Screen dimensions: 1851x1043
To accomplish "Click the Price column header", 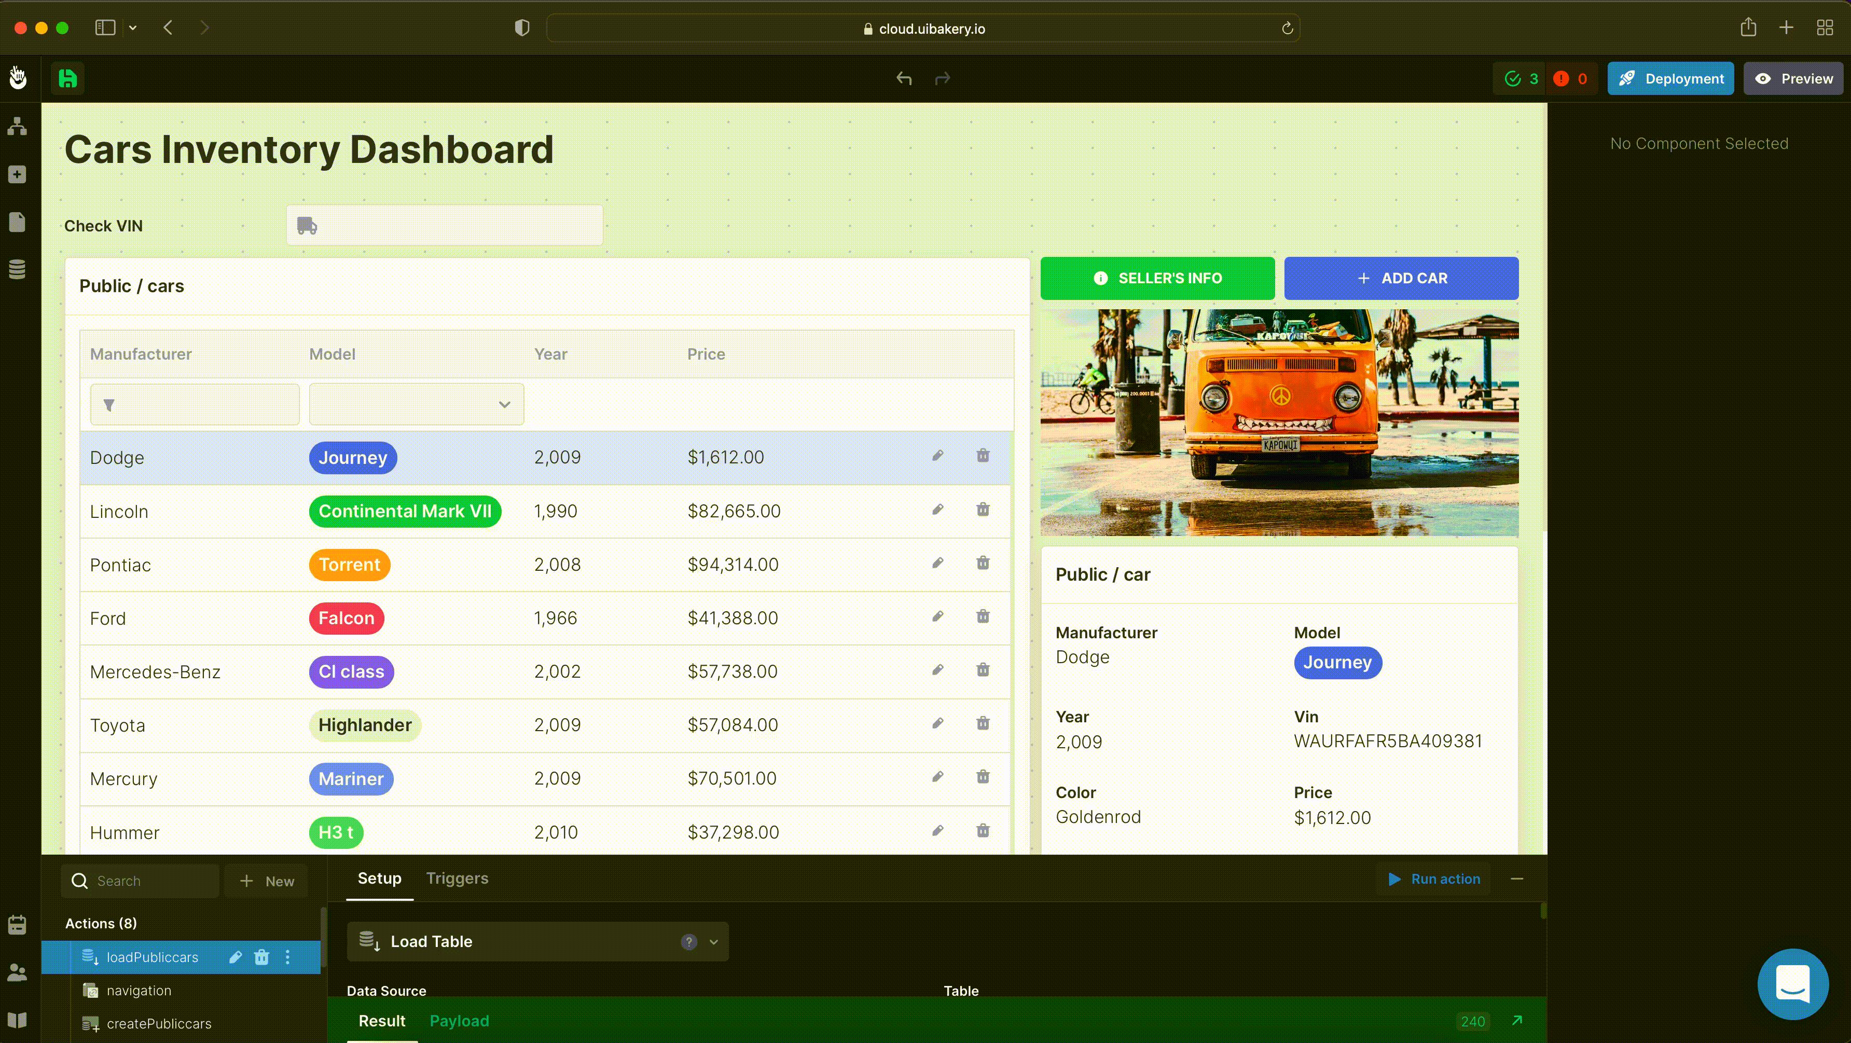I will (706, 354).
